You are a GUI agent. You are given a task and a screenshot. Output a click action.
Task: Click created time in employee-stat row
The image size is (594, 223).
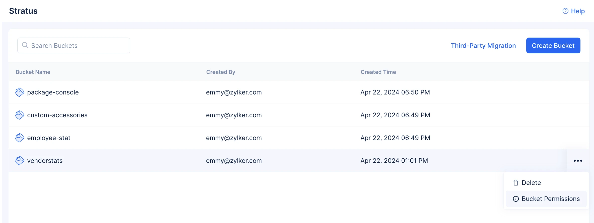click(395, 138)
